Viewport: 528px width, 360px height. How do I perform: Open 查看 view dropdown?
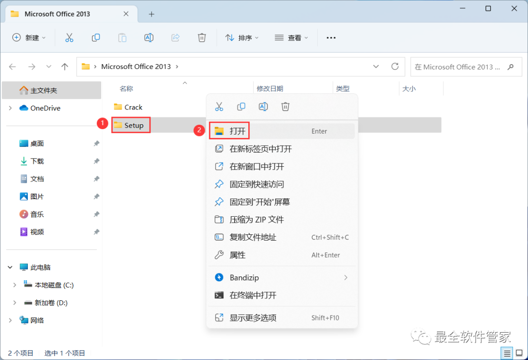291,38
